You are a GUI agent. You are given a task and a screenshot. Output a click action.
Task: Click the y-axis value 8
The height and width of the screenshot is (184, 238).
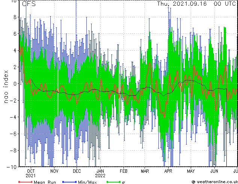(15, 17)
